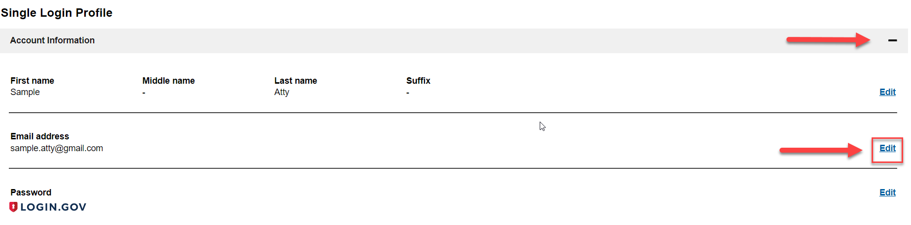
Task: Click the Suffix label
Action: pos(418,81)
